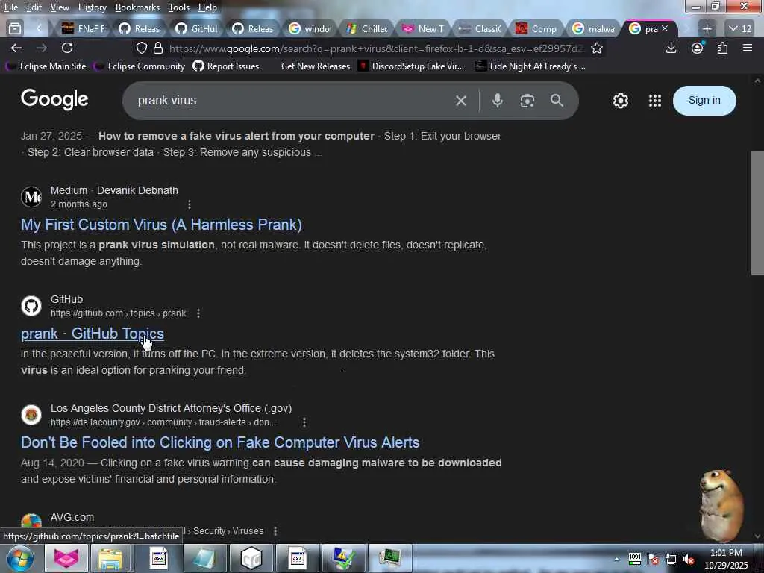This screenshot has width=764, height=573.
Task: Open the pink cat taskbar app
Action: (x=66, y=558)
